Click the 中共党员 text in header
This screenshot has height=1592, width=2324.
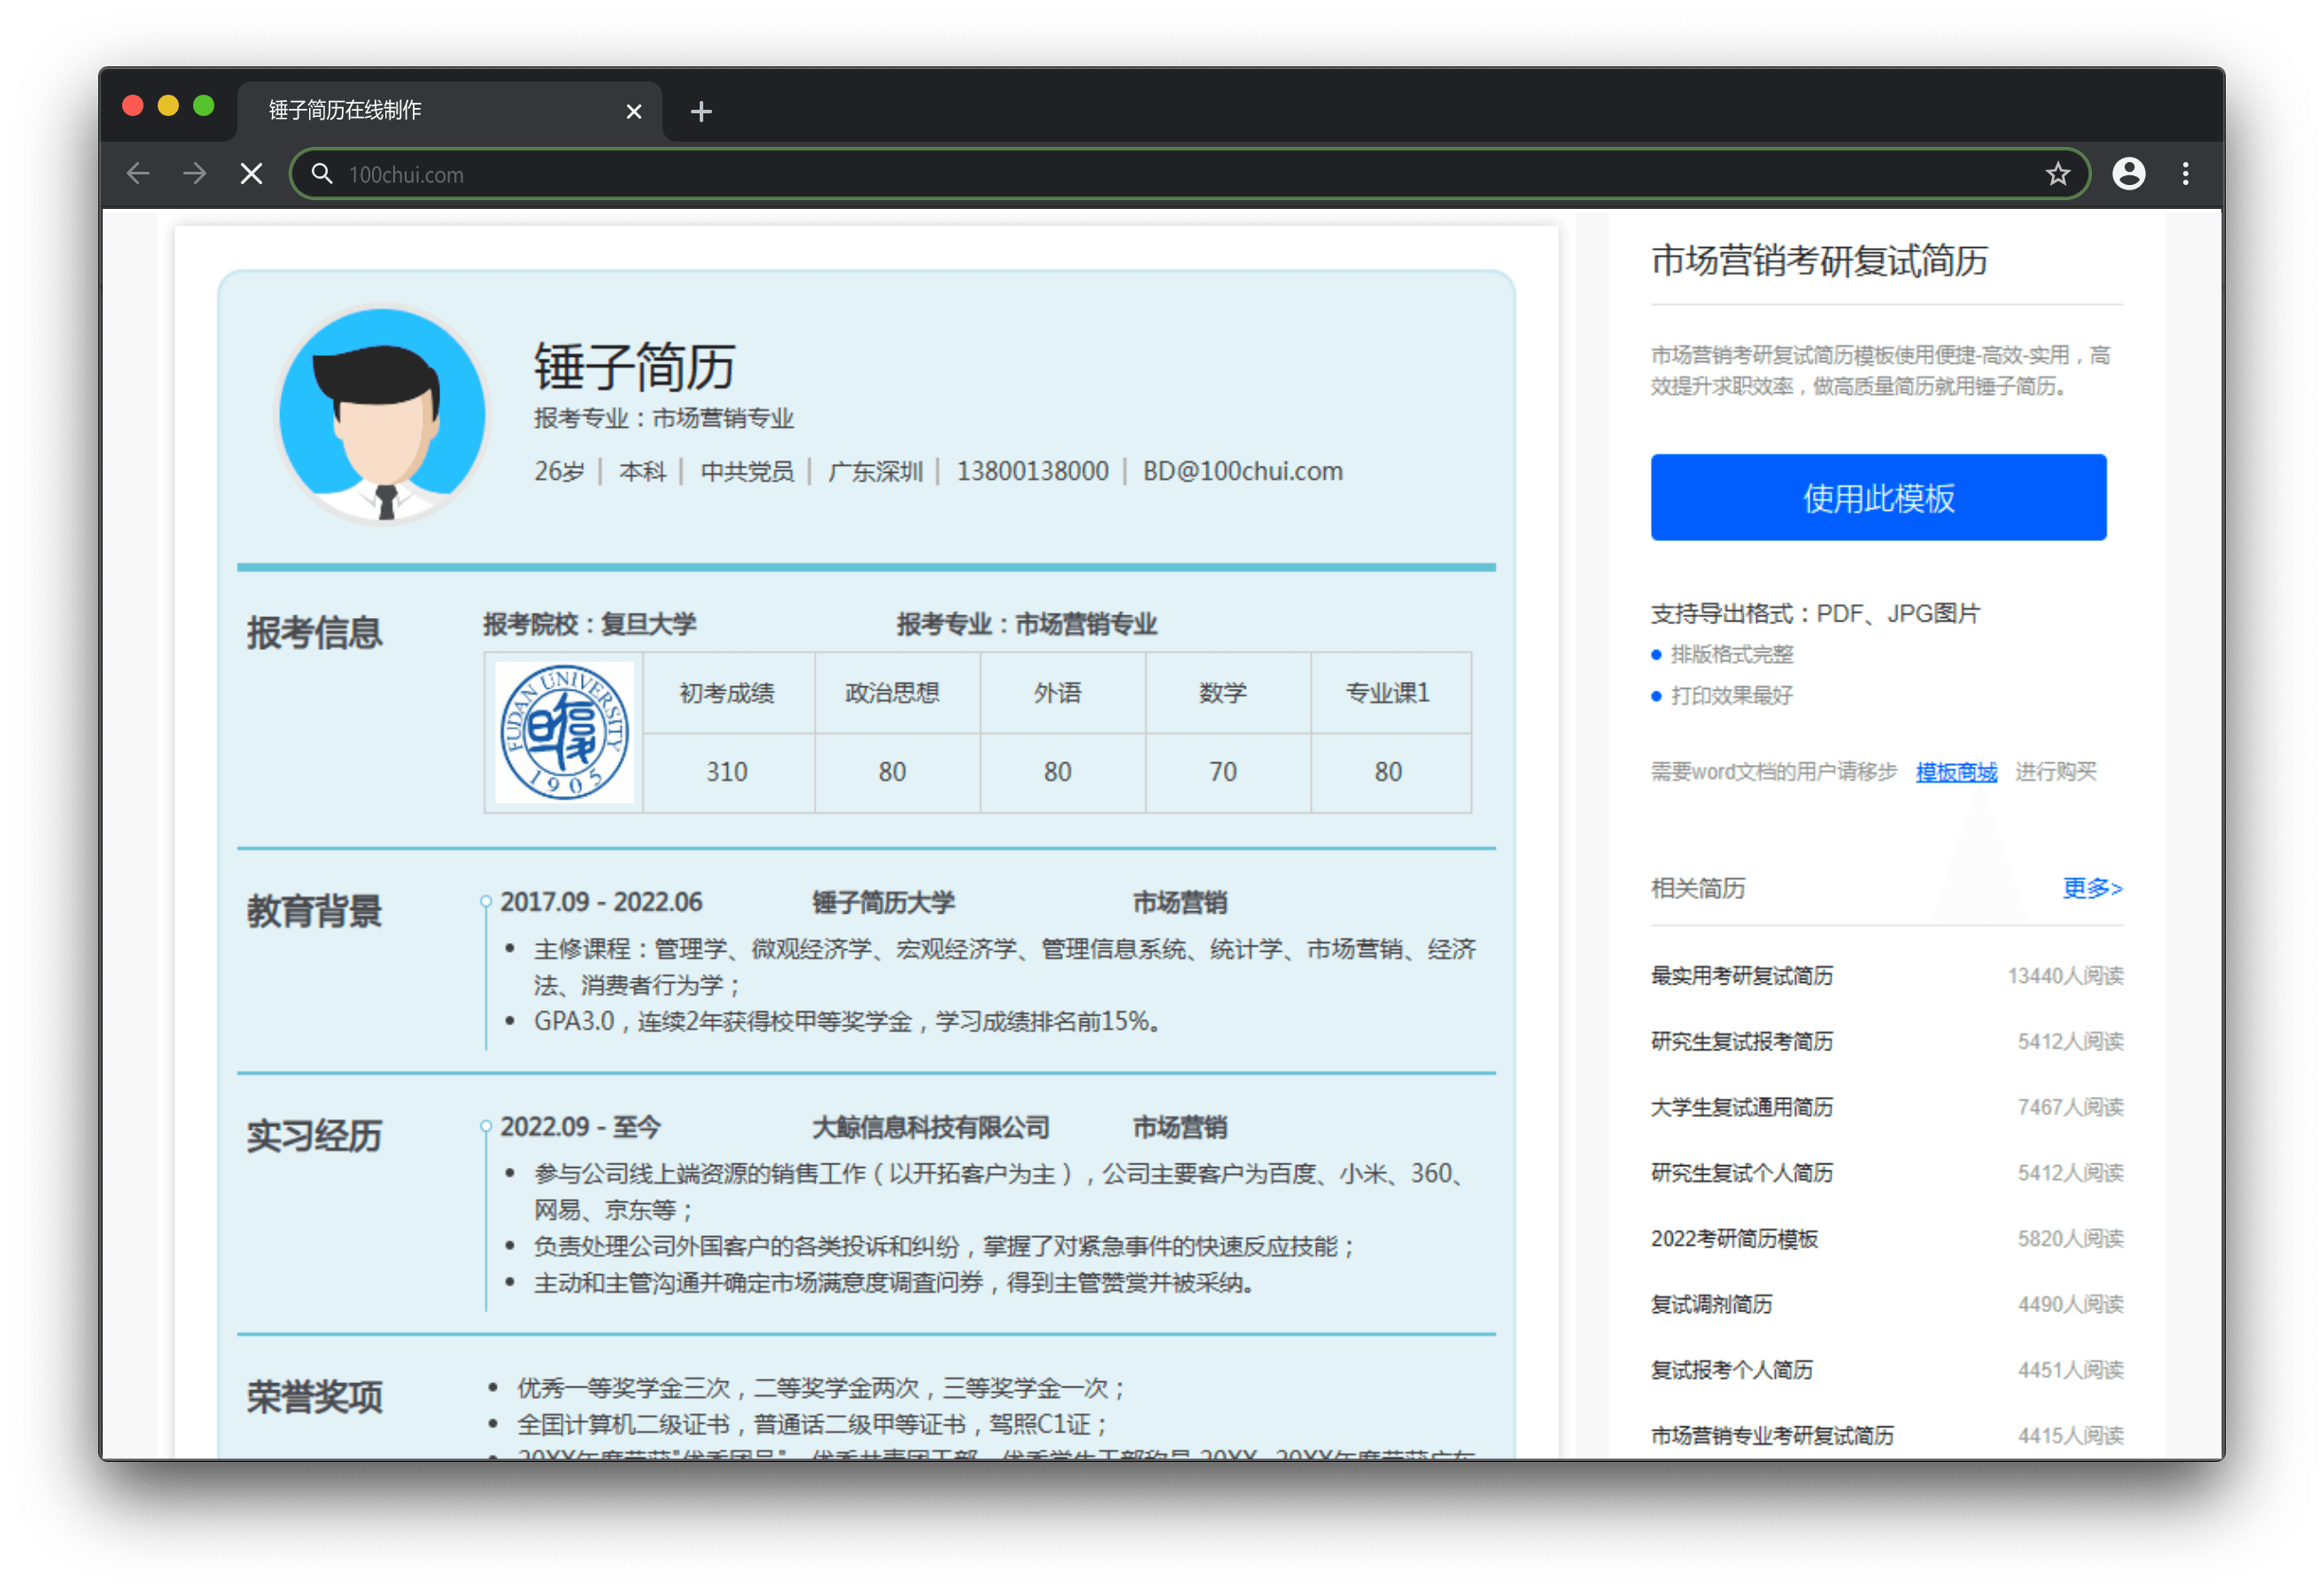tap(747, 471)
